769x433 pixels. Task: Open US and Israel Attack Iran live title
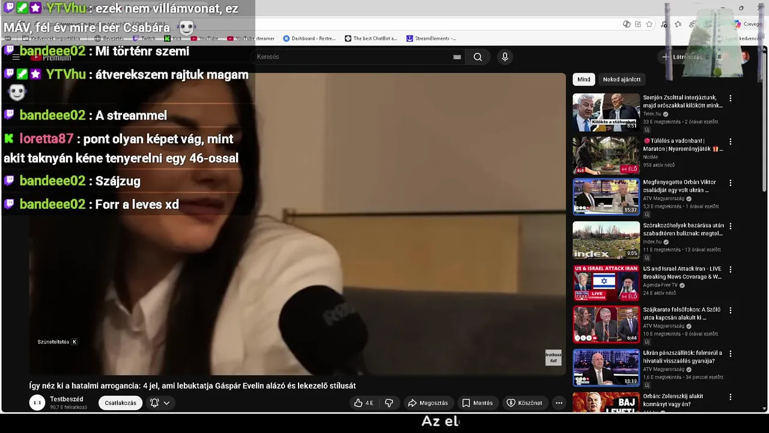682,272
